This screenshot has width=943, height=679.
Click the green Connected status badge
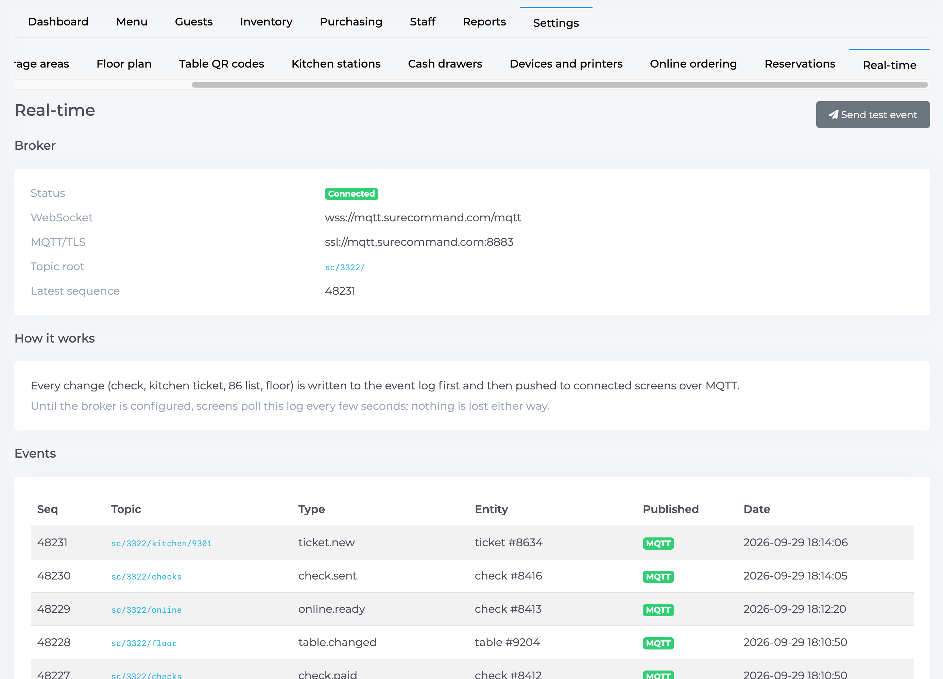click(x=352, y=194)
